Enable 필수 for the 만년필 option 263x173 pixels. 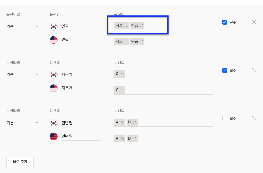225,119
